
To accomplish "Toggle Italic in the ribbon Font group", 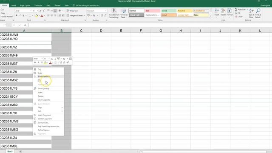I will click(20, 16).
